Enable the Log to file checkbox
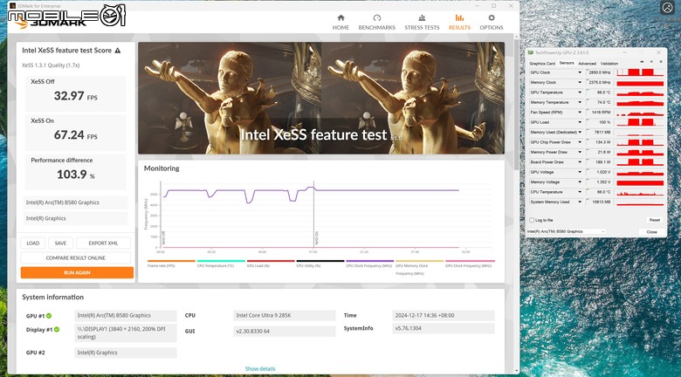 532,220
